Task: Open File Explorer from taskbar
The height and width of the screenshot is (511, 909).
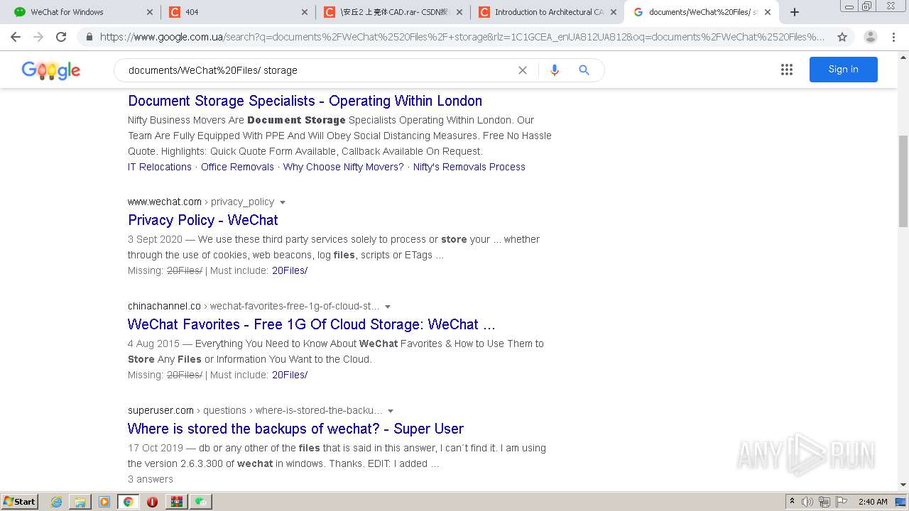Action: 80,502
